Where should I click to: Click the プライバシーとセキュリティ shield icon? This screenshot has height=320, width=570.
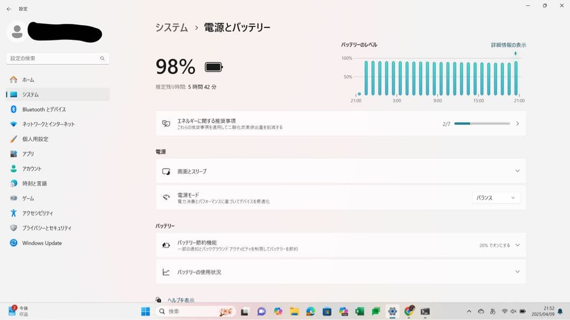[x=14, y=228]
